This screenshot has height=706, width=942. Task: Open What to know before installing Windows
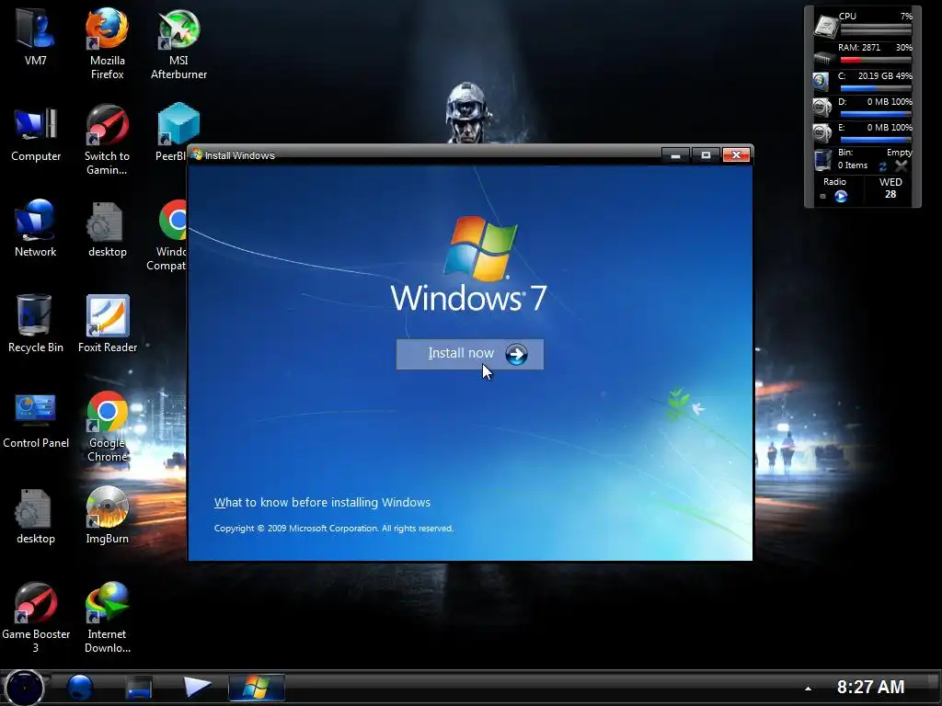[322, 503]
